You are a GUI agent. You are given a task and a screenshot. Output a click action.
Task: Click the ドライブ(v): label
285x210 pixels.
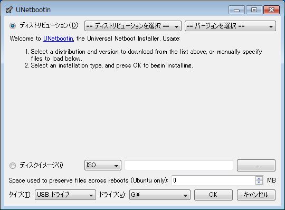[112, 195]
